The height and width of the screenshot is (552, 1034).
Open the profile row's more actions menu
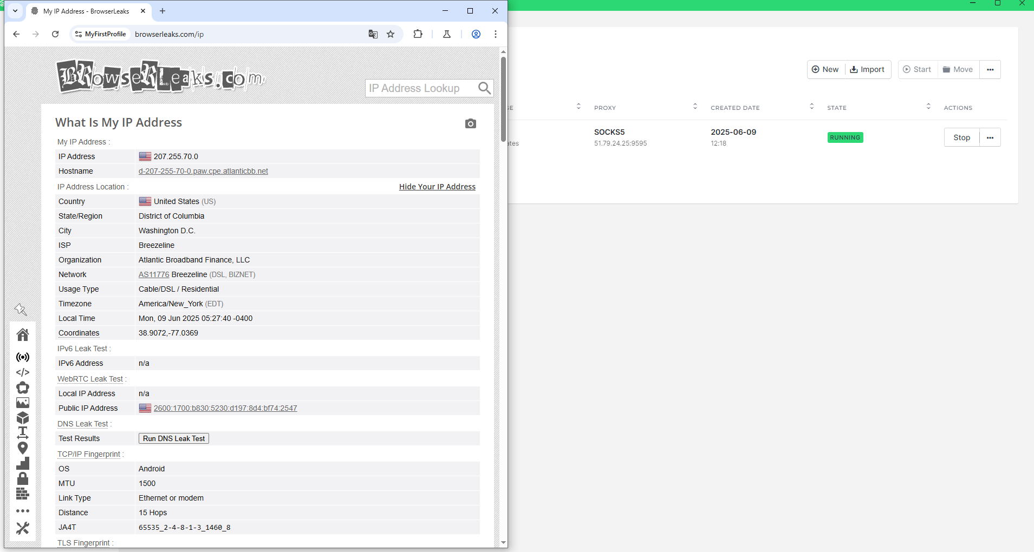(x=990, y=137)
